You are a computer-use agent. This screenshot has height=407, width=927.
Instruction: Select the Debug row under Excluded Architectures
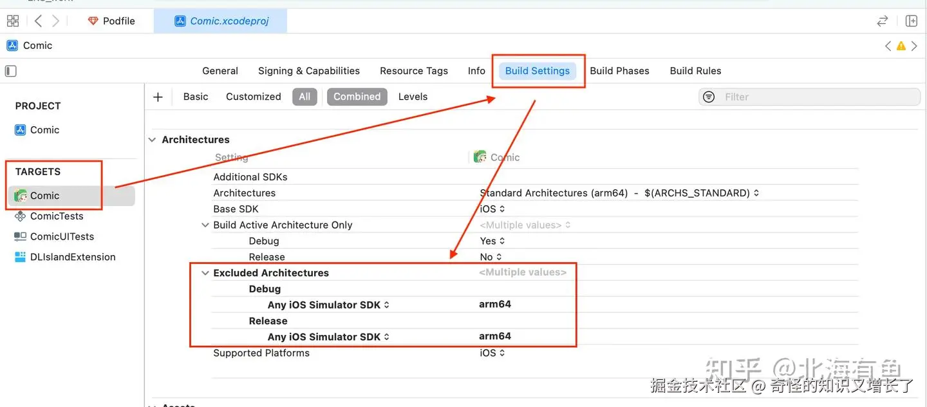click(534, 289)
